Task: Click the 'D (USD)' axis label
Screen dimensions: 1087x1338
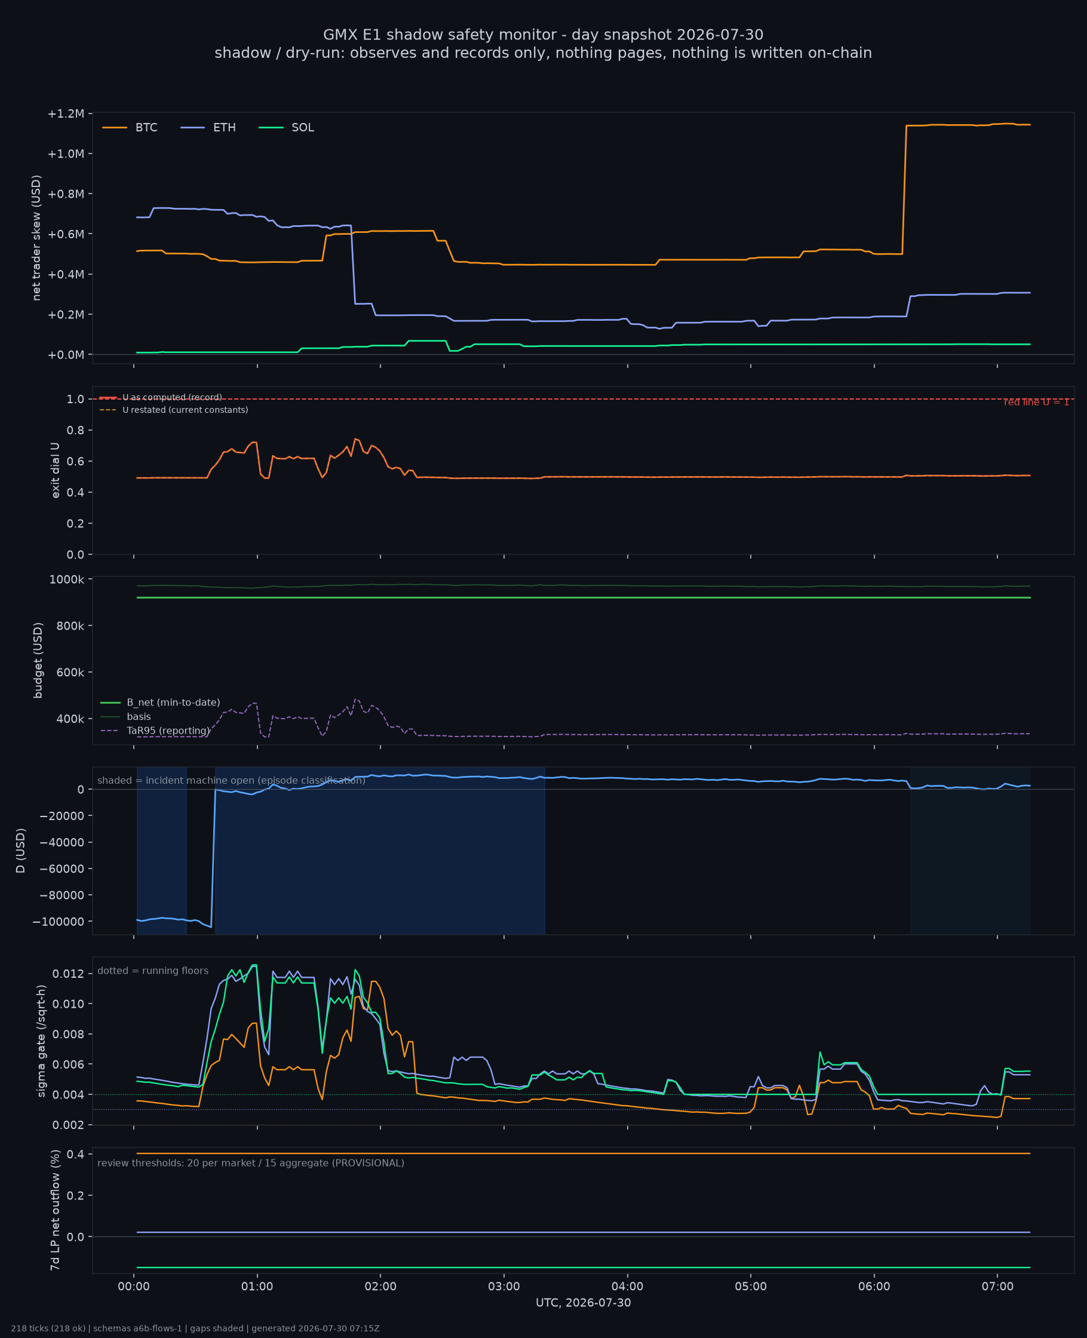Action: point(21,851)
